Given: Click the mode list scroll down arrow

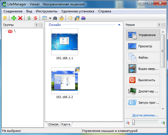Looking at the screenshot, I should (x=163, y=109).
